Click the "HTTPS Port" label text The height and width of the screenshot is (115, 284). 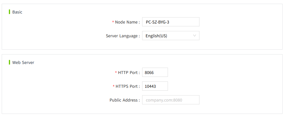[x=127, y=86]
